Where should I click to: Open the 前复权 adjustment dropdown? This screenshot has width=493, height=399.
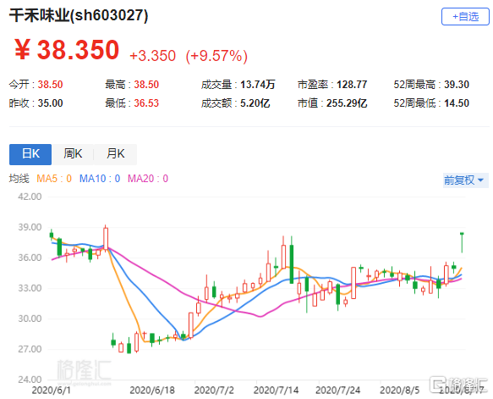[x=466, y=180]
